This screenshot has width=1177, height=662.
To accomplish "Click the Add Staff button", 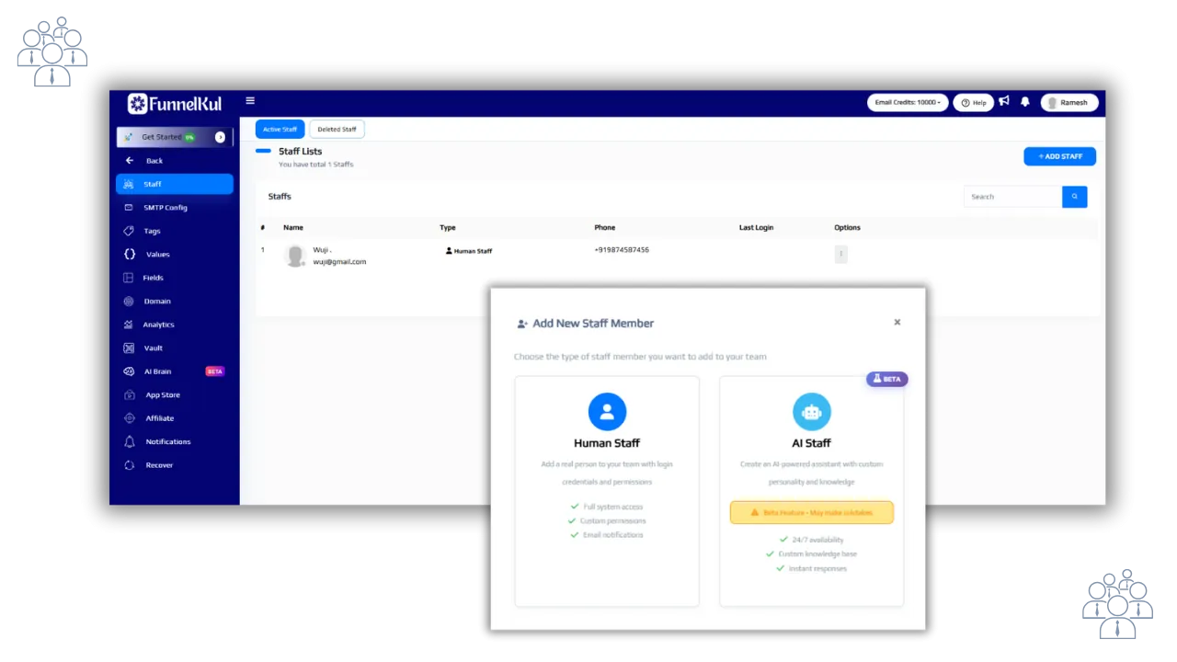I will pyautogui.click(x=1059, y=156).
